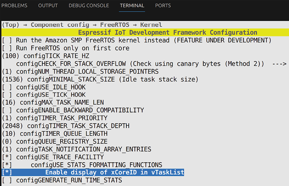This screenshot has width=289, height=186.
Task: Select the TERMINAL tab
Action: tap(132, 6)
